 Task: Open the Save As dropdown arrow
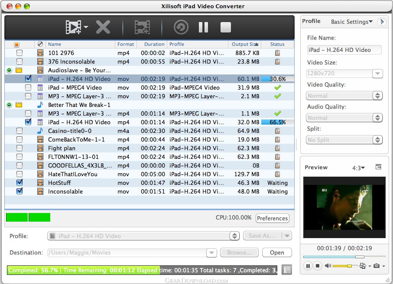coord(287,236)
